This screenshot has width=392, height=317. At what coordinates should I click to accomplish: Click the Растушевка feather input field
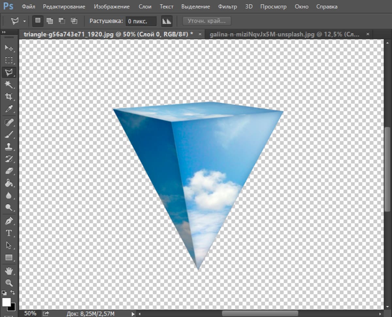[141, 21]
